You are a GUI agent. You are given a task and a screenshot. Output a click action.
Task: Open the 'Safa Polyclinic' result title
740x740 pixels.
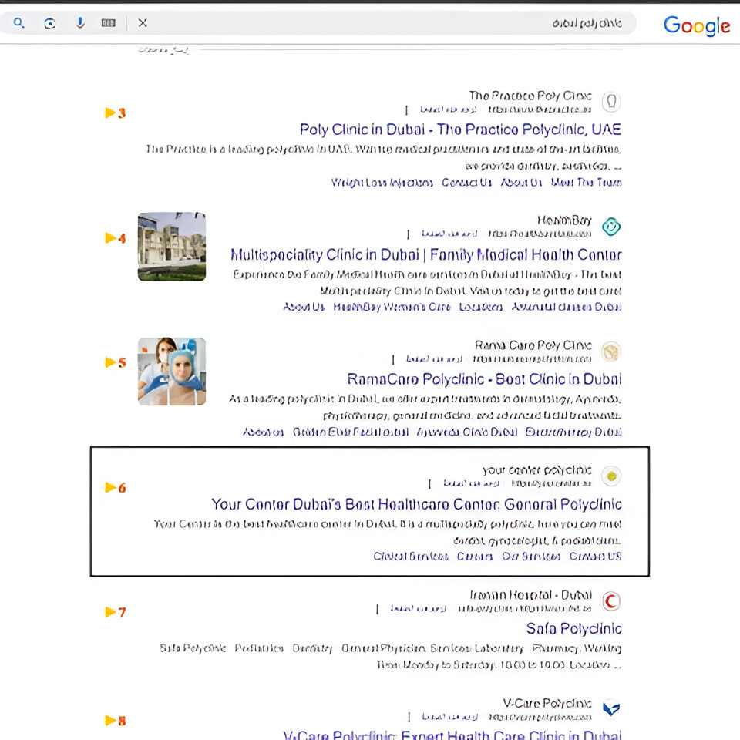click(x=573, y=629)
